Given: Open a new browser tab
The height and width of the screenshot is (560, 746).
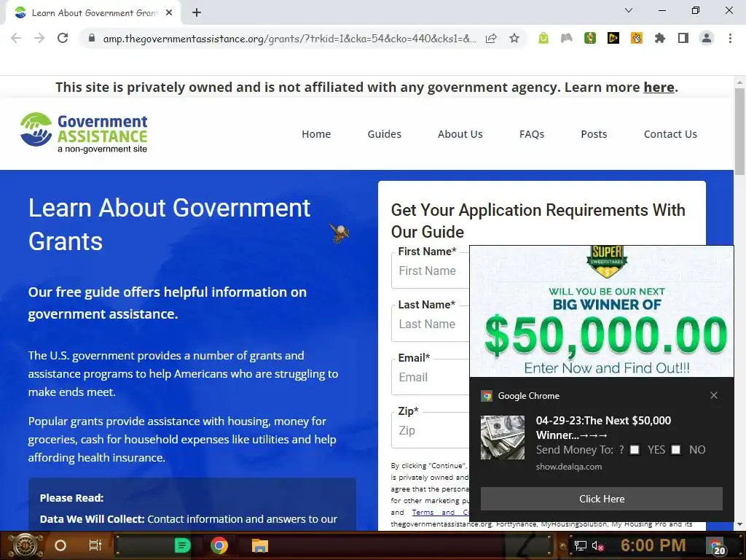Looking at the screenshot, I should [x=197, y=12].
